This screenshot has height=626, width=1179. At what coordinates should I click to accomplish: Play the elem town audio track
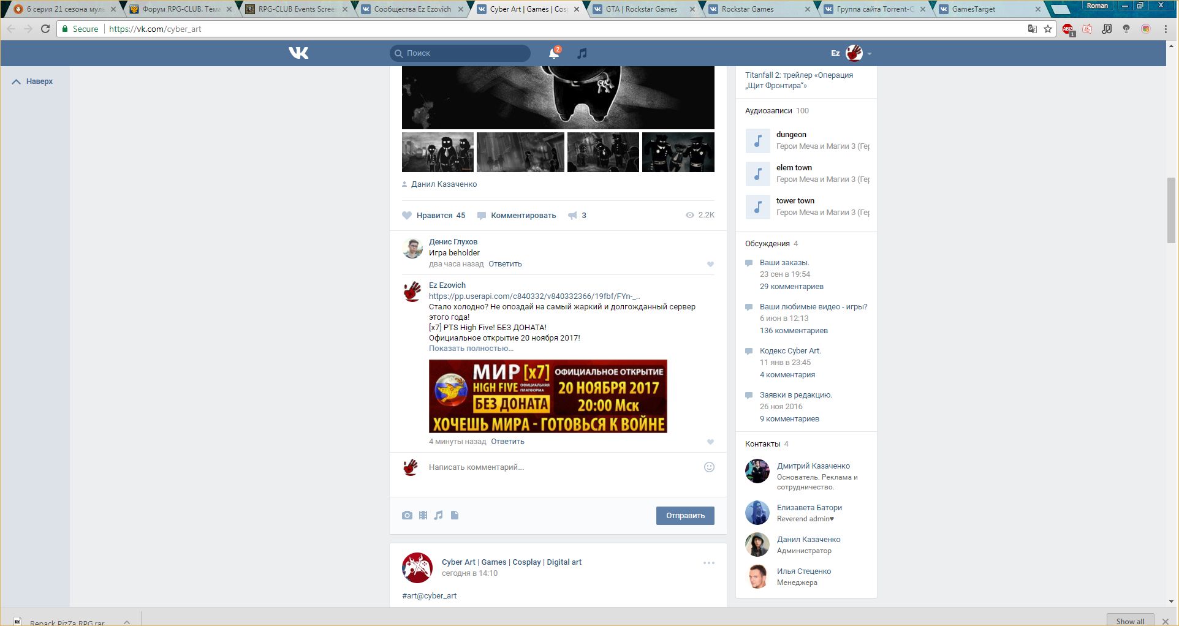pyautogui.click(x=757, y=174)
